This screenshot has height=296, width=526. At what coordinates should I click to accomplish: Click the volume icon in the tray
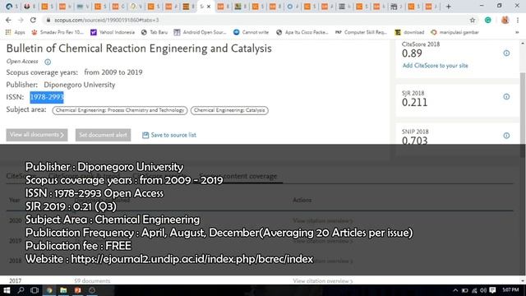[x=483, y=290]
